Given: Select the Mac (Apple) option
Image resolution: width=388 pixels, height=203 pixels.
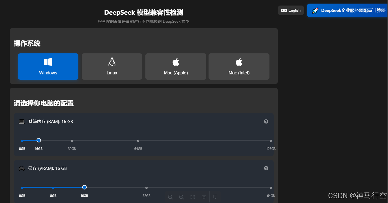Looking at the screenshot, I should click(x=176, y=66).
